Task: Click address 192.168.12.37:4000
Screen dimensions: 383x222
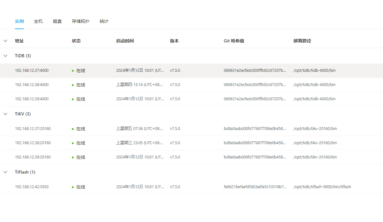Action: 32,71
